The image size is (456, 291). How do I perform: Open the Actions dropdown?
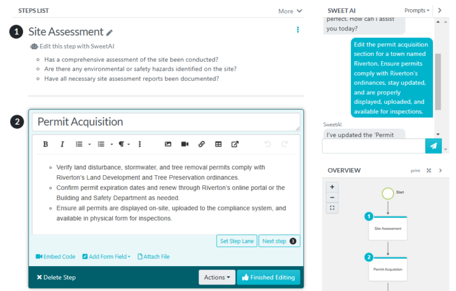point(217,277)
